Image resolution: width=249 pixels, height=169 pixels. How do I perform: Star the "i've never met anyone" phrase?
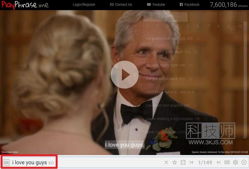point(195,105)
